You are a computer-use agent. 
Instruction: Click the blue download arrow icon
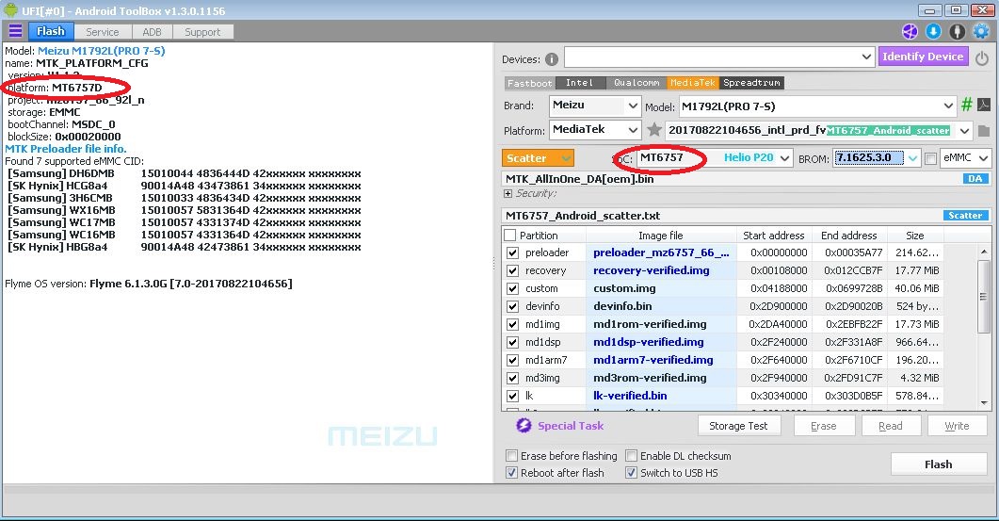(x=933, y=31)
